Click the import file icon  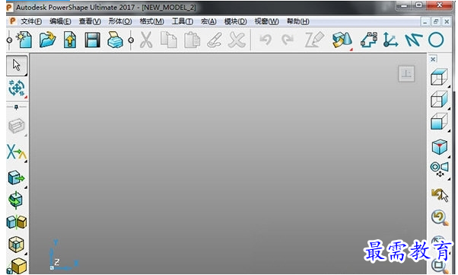70,40
